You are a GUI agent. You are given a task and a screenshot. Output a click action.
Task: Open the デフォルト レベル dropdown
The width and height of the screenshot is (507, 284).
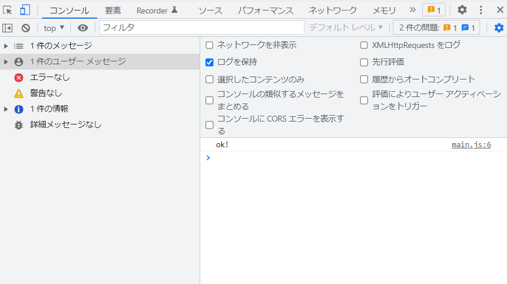tap(346, 27)
